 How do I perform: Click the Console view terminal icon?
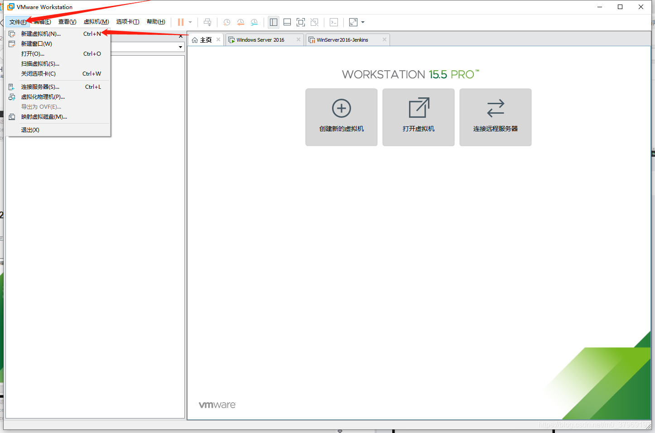(334, 22)
